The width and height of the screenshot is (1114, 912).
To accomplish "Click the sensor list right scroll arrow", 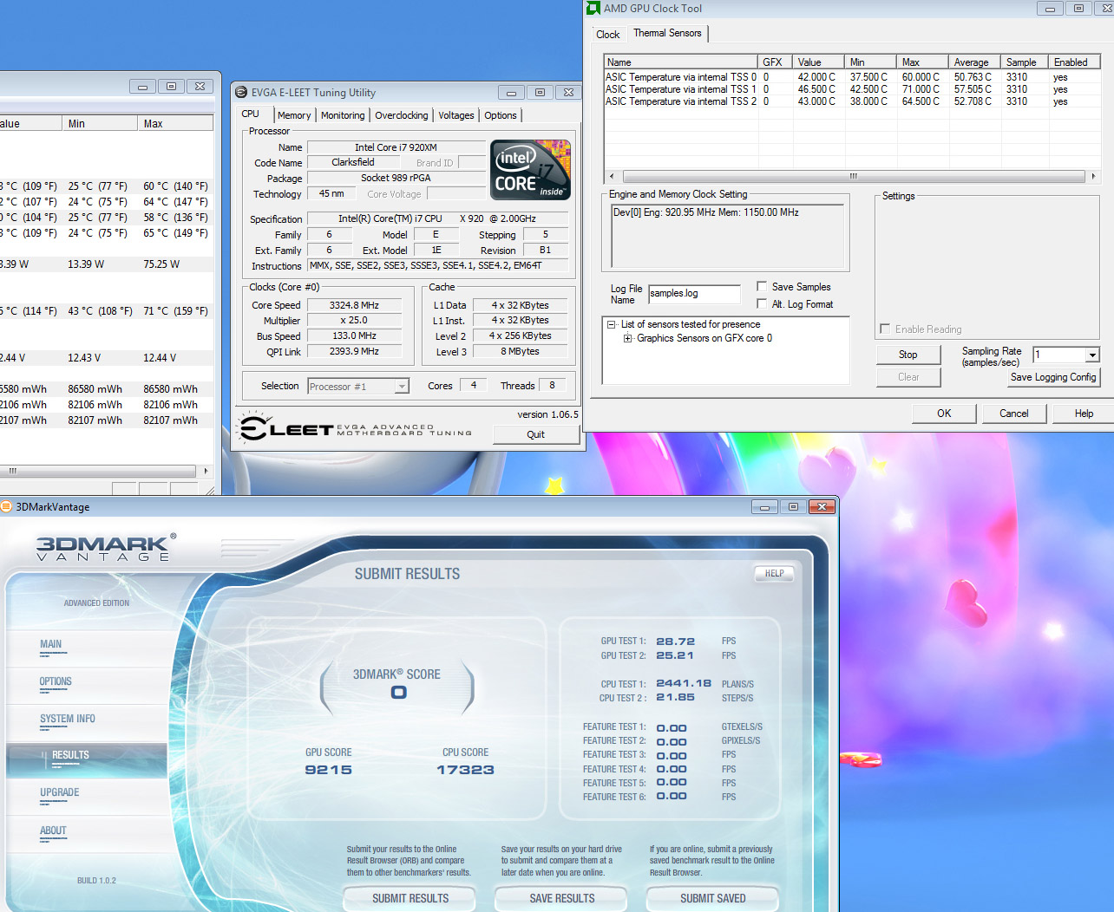I will pyautogui.click(x=1093, y=176).
